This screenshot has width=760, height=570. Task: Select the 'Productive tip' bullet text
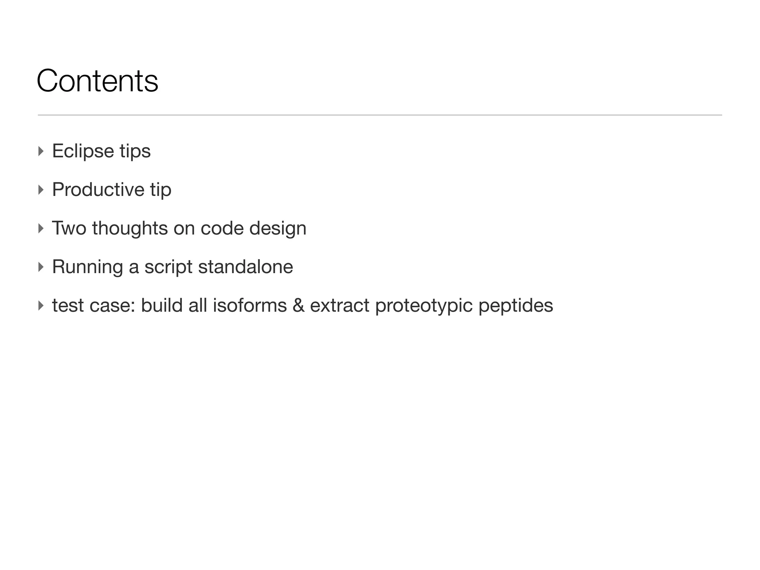click(x=112, y=190)
